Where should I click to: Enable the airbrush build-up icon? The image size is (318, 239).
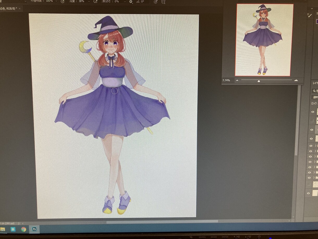click(96, 2)
